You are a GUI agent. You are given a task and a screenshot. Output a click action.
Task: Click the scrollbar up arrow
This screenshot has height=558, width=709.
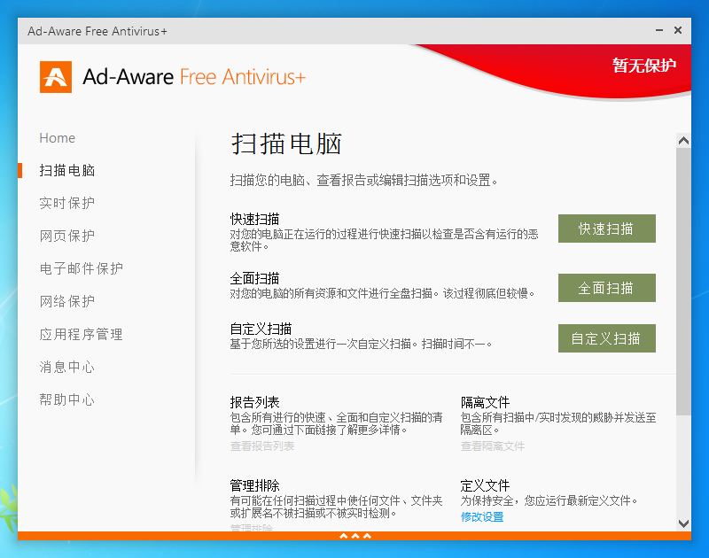coord(683,141)
